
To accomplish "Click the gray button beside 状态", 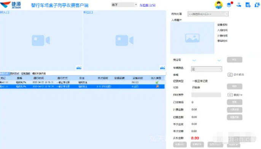I will 234,86.
